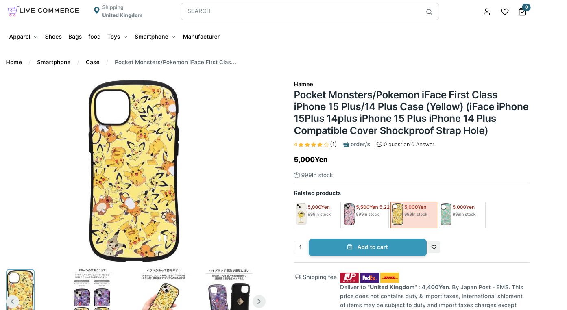567x310 pixels.
Task: Open the Manufacturer menu item
Action: [201, 37]
